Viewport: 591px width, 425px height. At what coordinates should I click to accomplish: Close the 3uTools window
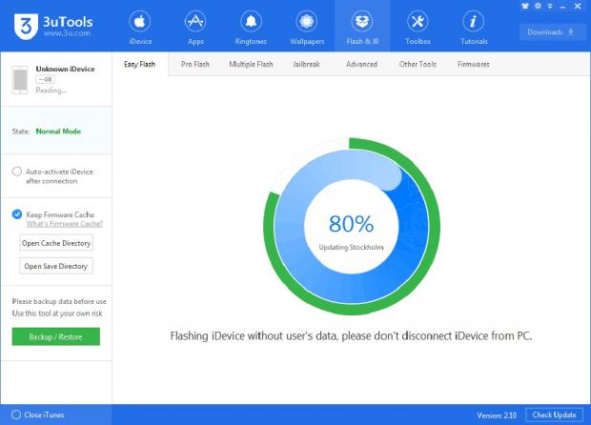coord(578,6)
